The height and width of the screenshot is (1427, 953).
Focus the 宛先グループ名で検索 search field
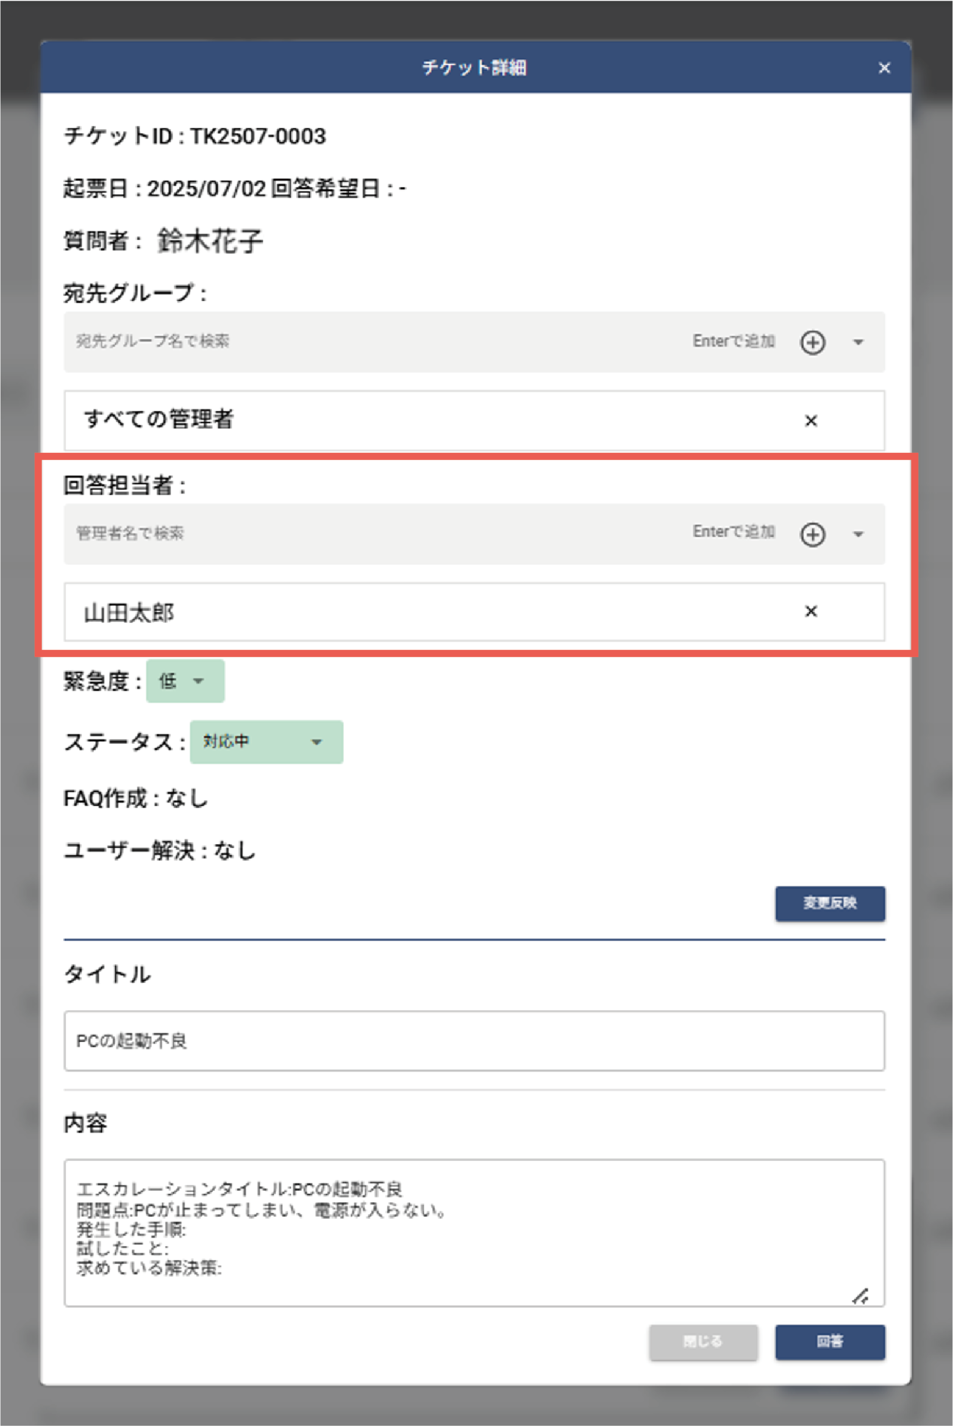pyautogui.click(x=364, y=341)
